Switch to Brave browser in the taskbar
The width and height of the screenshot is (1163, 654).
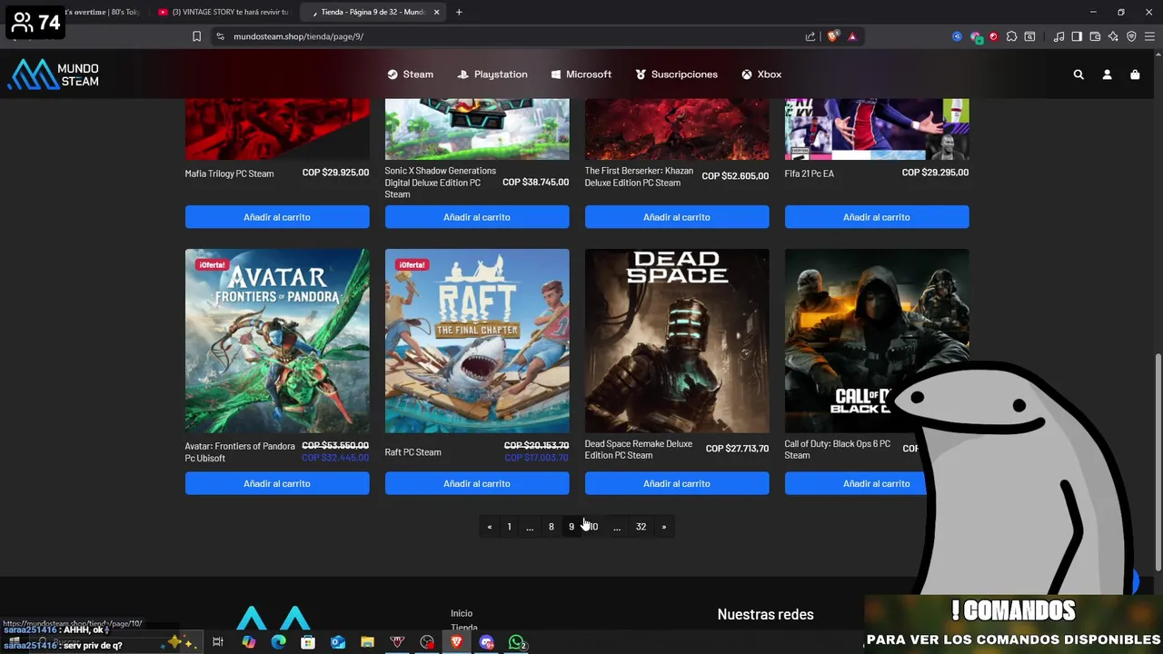(x=457, y=642)
